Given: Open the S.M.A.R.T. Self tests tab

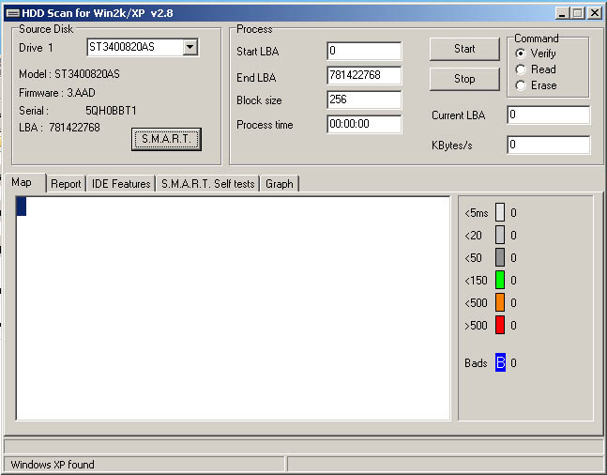Looking at the screenshot, I should tap(208, 184).
